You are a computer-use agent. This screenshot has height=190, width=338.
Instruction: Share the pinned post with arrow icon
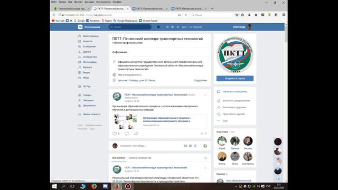136,134
